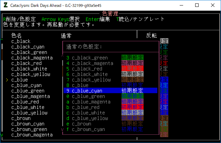
Task: Pick c_black_magenta from the color list popup
Action: tap(92, 63)
